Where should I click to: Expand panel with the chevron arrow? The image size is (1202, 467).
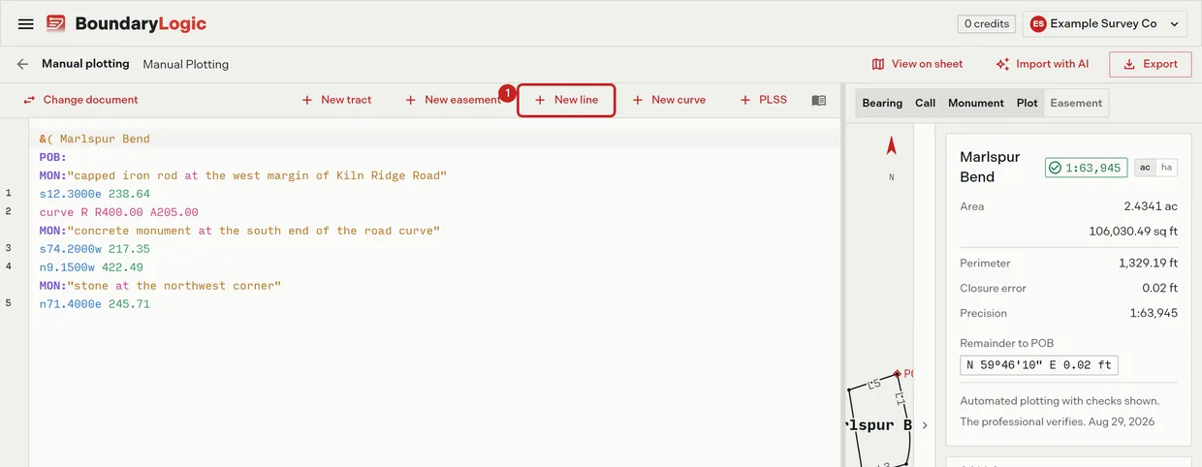925,425
